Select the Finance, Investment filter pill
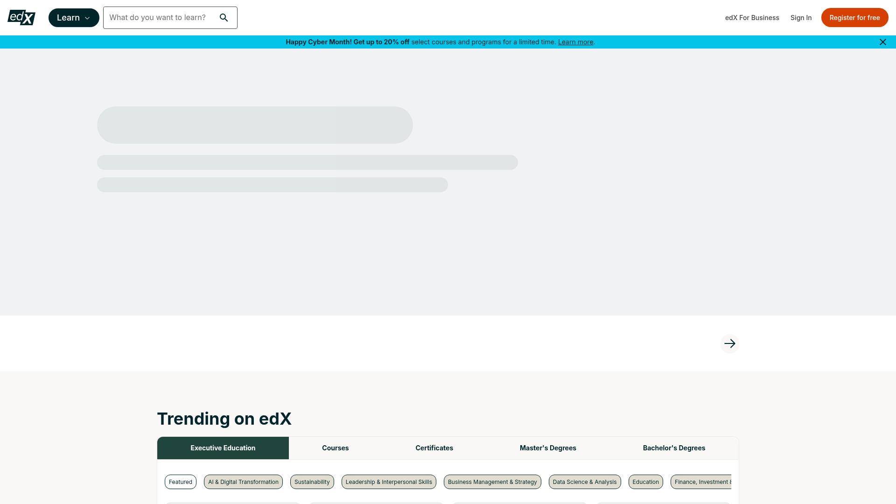 click(702, 482)
